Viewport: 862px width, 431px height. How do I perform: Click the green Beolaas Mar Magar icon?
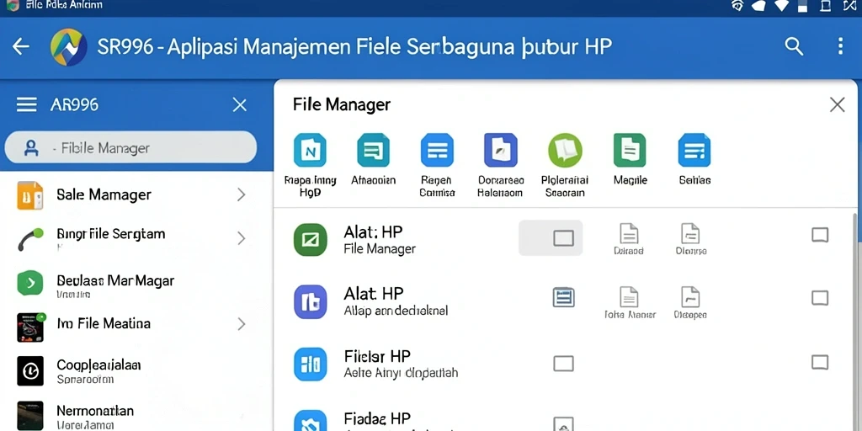click(x=29, y=283)
